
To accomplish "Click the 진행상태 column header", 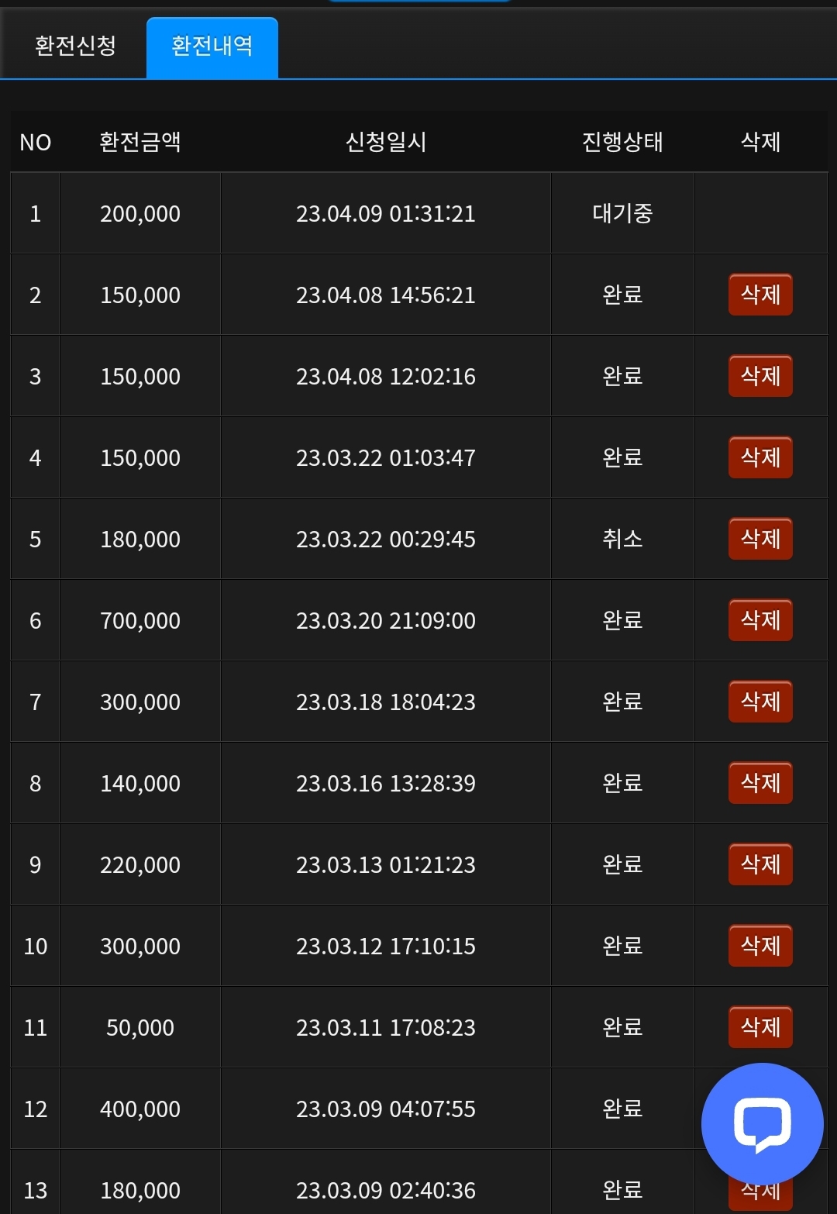I will (622, 142).
